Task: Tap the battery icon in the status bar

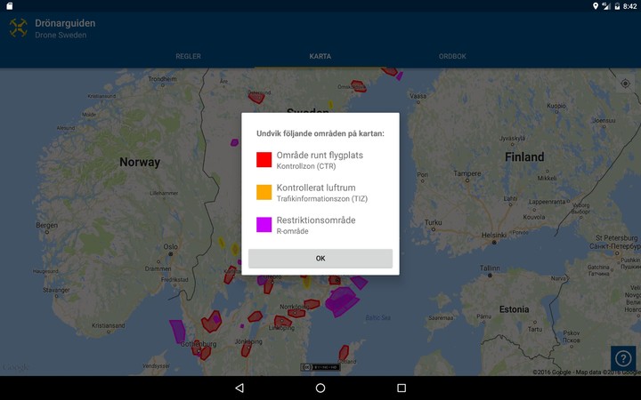Action: (616, 6)
